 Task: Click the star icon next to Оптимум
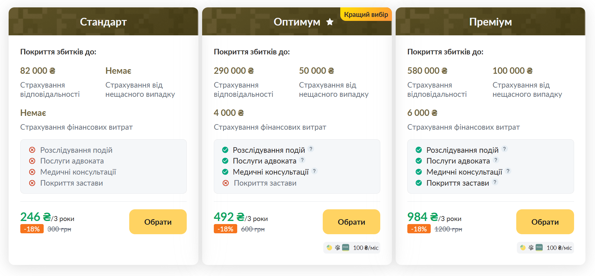(330, 22)
